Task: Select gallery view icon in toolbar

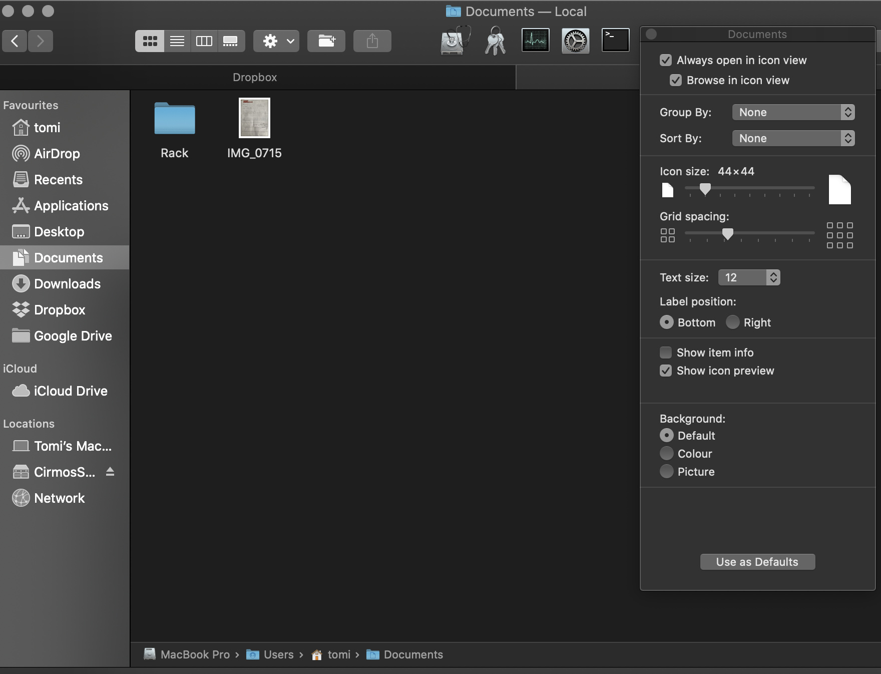Action: [x=230, y=41]
